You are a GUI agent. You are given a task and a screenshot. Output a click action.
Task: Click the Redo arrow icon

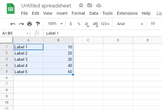click(21, 24)
